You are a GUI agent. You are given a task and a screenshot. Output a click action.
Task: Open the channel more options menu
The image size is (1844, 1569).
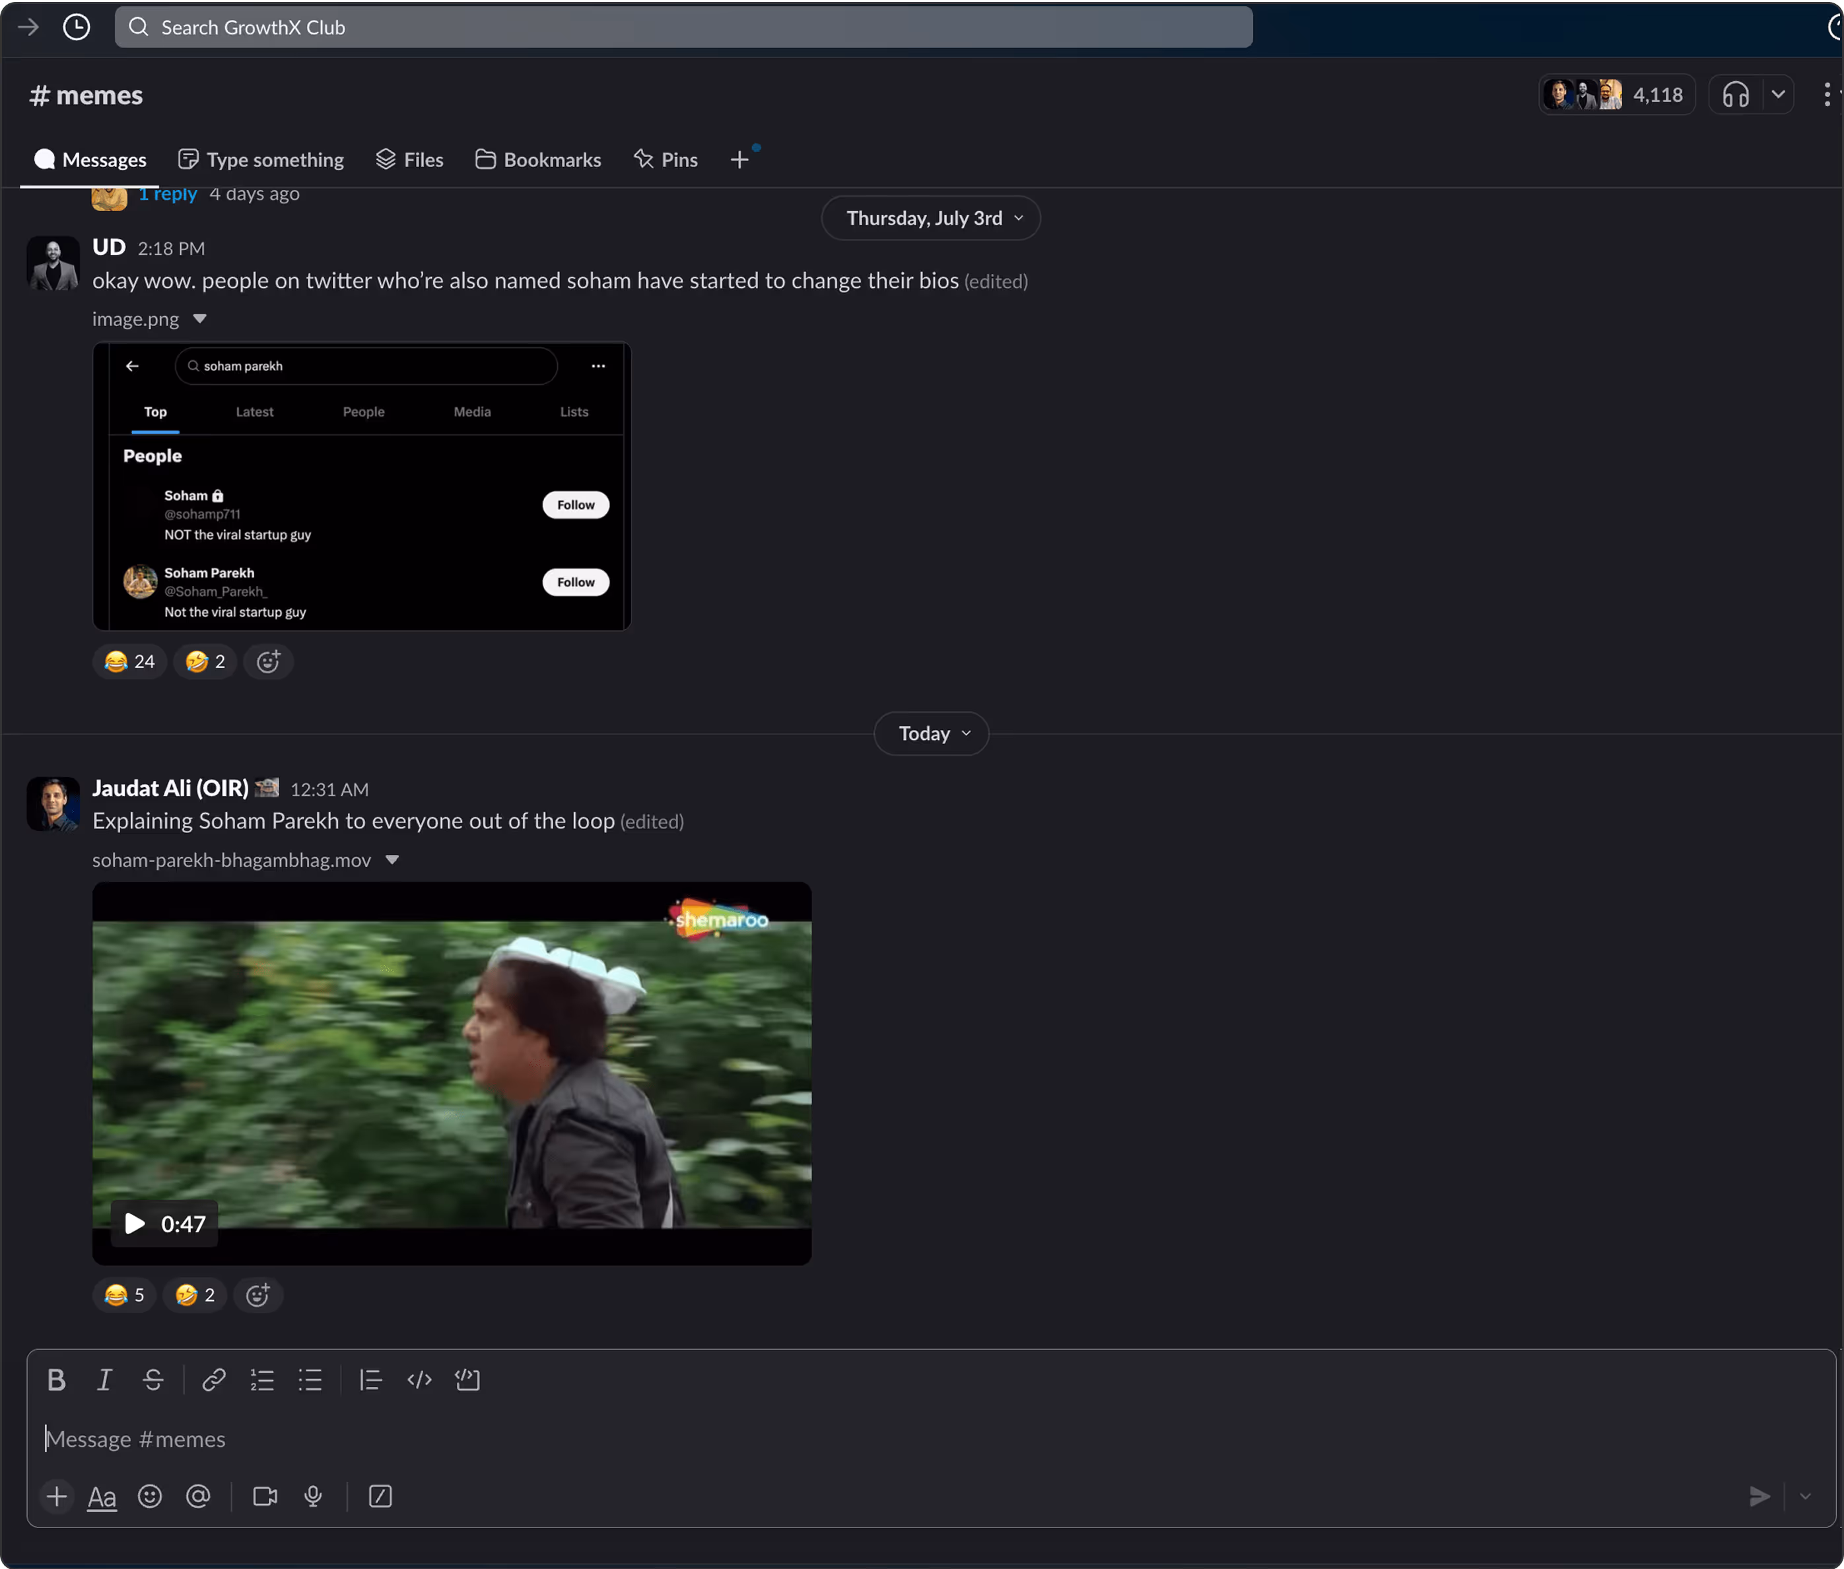point(1827,94)
